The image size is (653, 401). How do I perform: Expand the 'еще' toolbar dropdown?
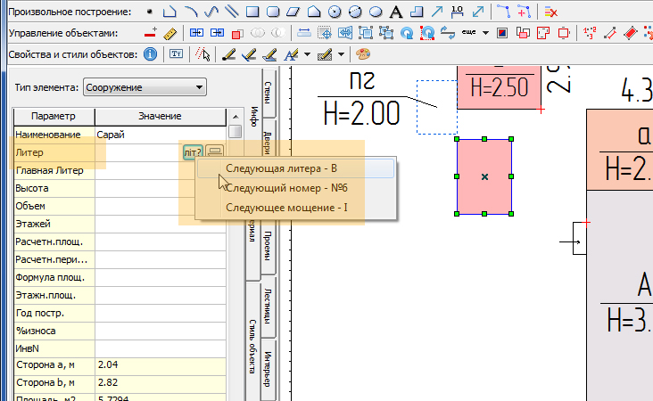point(484,33)
